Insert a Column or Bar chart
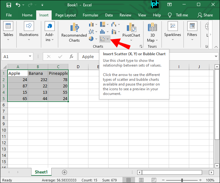Viewport: 220px width, 183px height. coord(91,25)
